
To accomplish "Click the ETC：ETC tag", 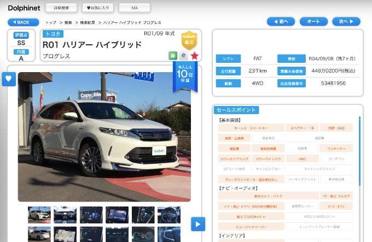I will click(336, 206).
